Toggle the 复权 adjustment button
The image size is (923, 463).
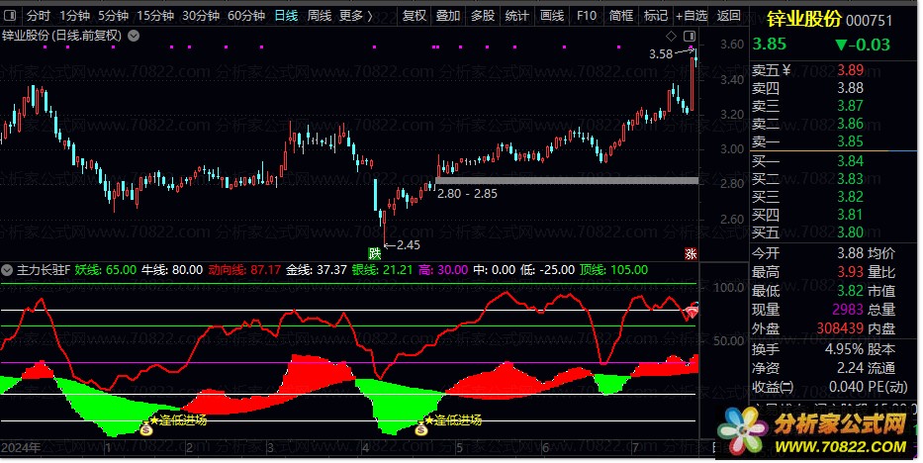(415, 16)
